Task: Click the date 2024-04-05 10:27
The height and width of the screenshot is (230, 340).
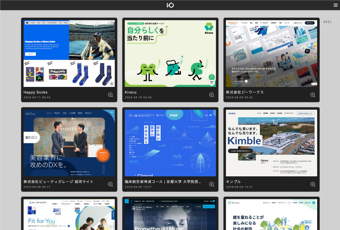Action: pyautogui.click(x=138, y=187)
